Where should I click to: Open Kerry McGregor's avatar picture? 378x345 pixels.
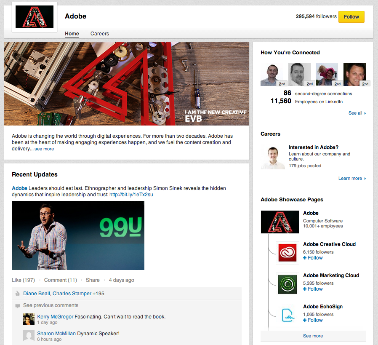point(29,319)
